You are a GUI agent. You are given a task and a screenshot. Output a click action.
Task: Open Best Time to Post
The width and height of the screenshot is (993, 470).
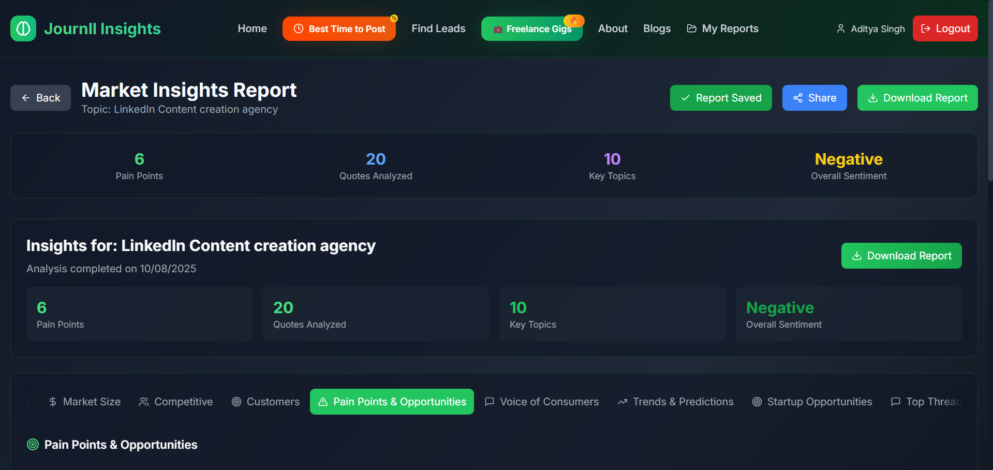[339, 28]
